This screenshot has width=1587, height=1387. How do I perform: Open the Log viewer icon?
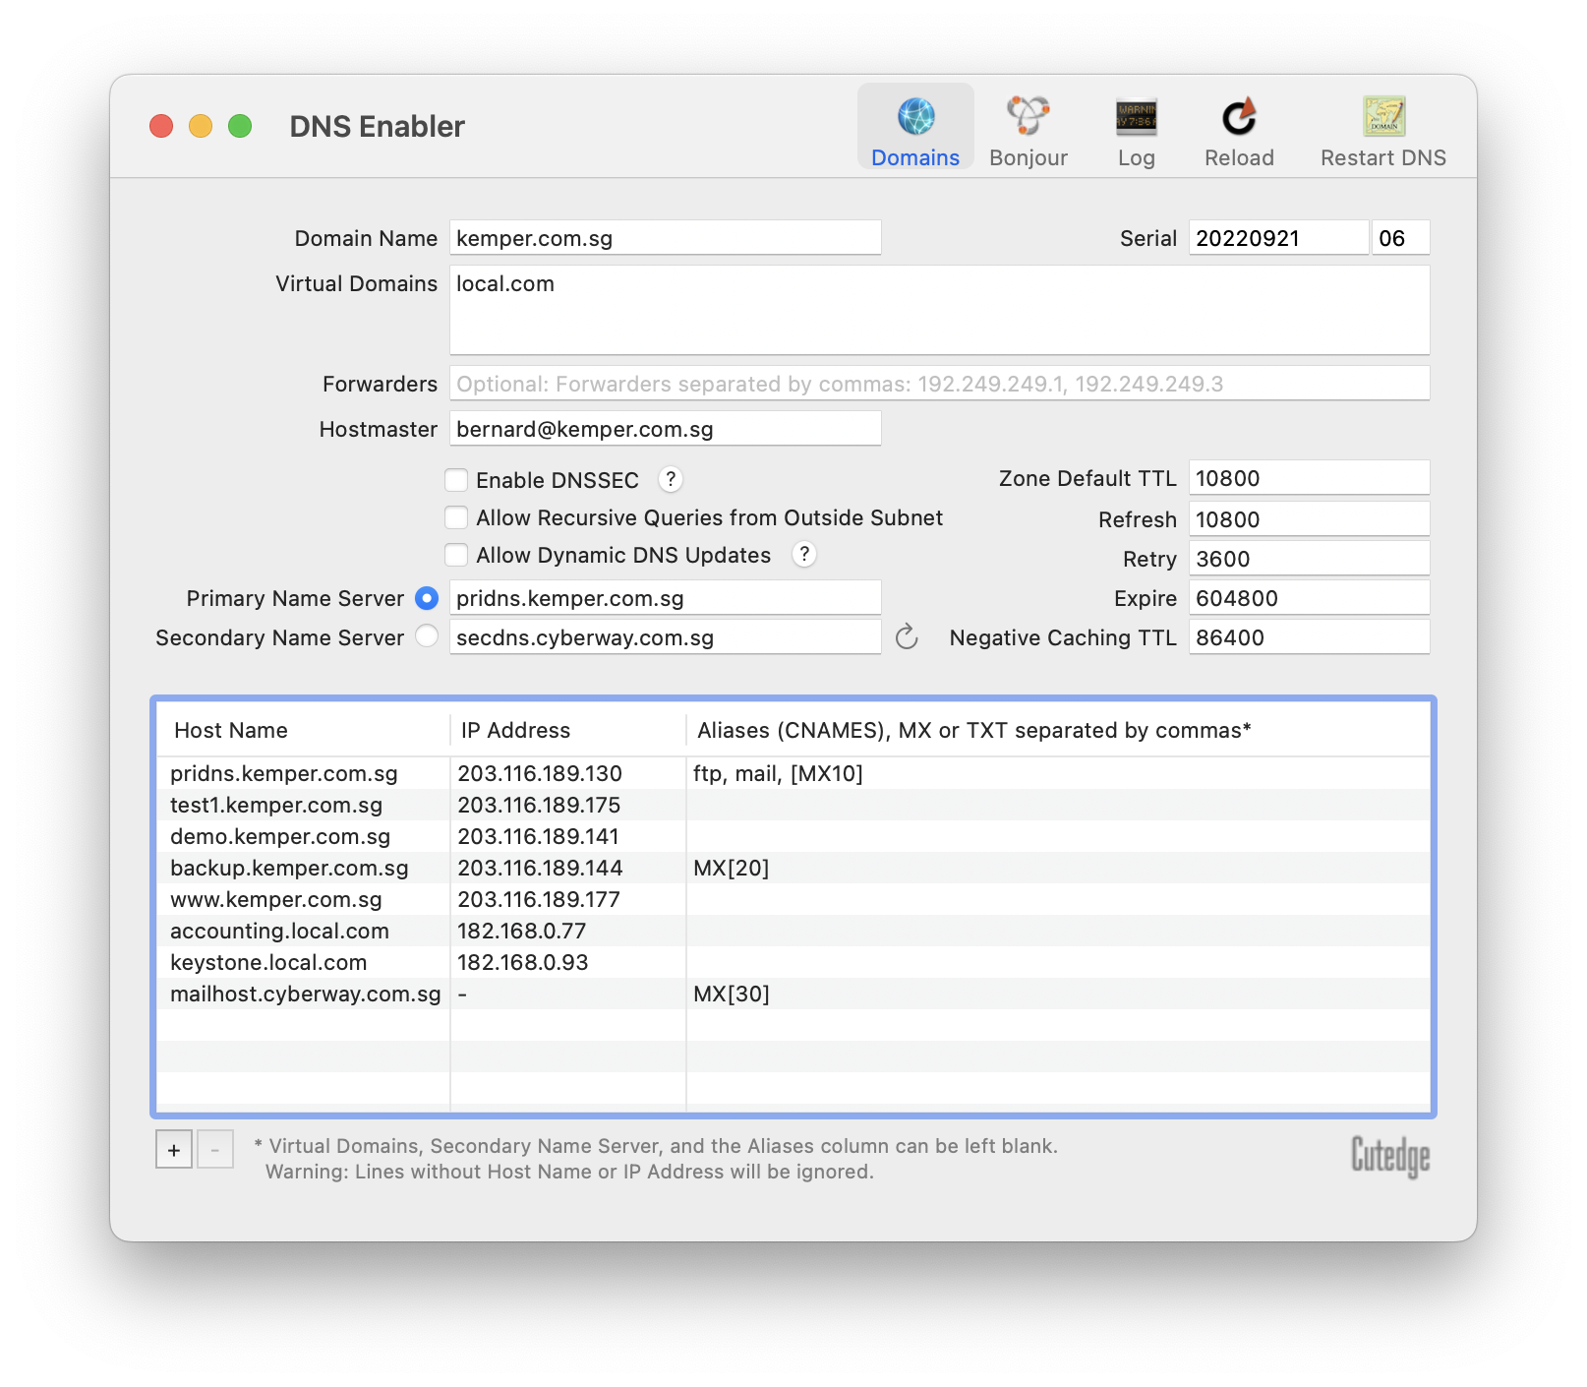point(1136,118)
